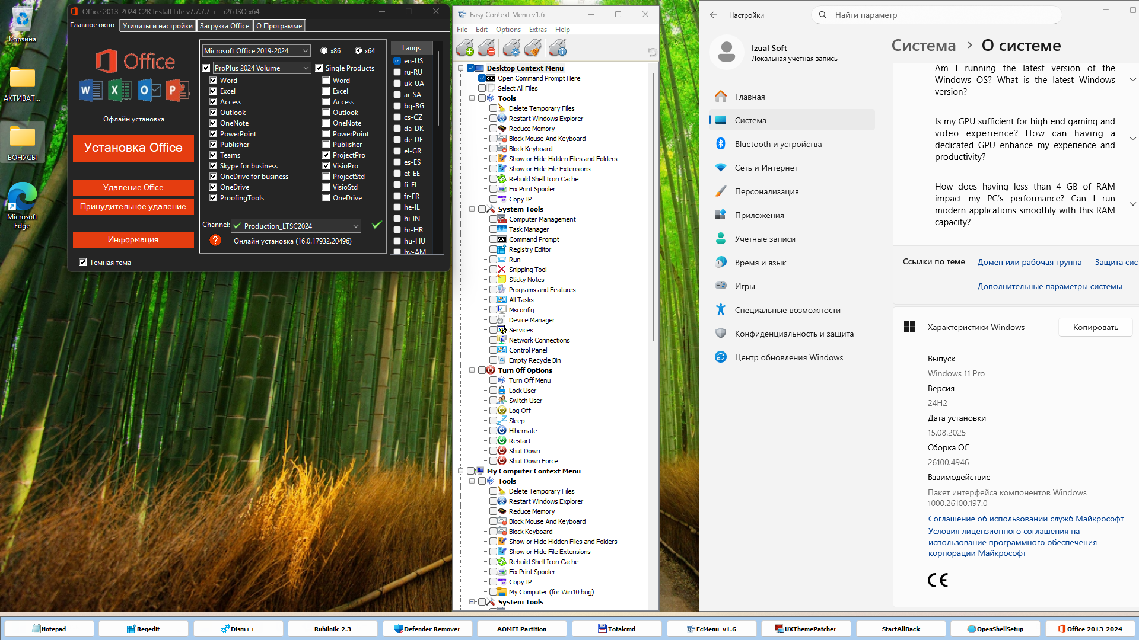Open Extras menu in Easy Context Menu
This screenshot has width=1139, height=640.
coord(538,30)
